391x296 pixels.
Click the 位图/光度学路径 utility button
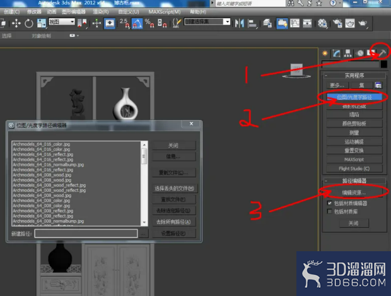click(354, 97)
